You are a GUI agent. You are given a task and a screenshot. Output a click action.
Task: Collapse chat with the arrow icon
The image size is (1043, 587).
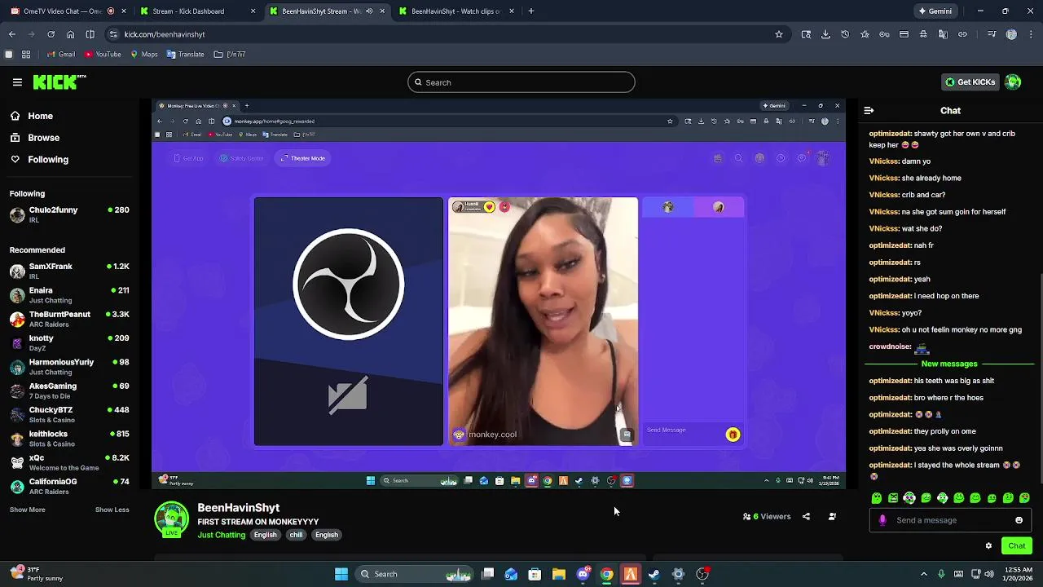tap(869, 110)
